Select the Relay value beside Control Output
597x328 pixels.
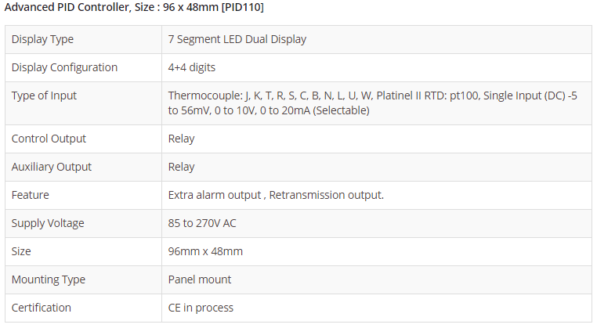pyautogui.click(x=182, y=139)
